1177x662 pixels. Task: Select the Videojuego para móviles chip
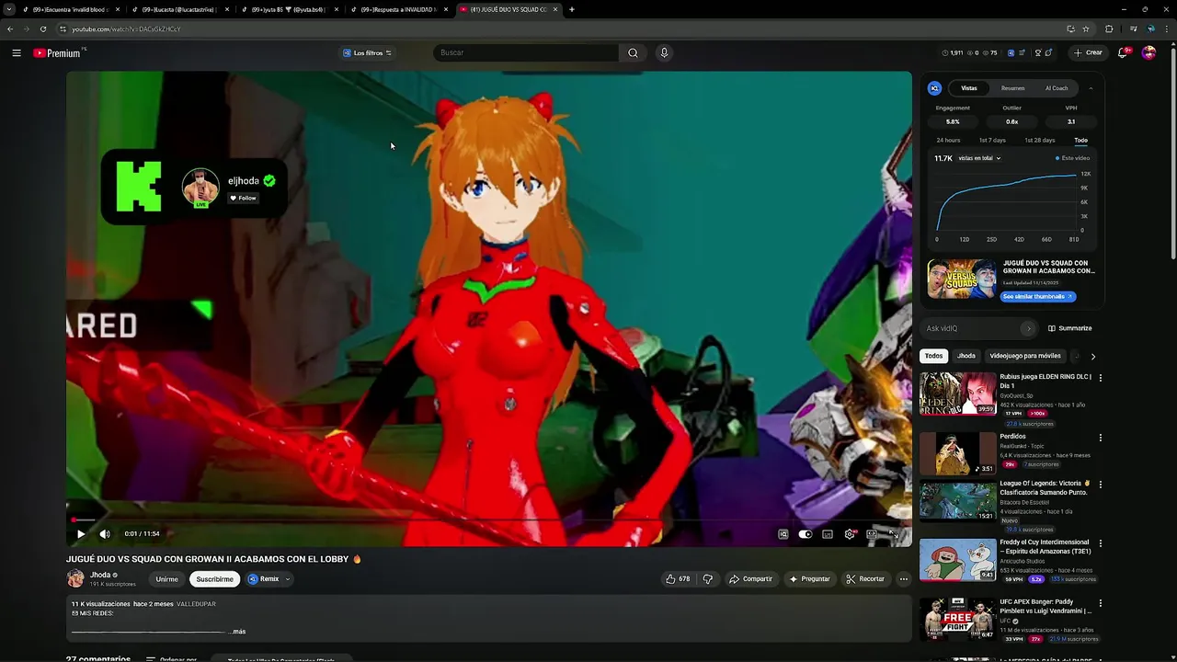coord(1025,356)
